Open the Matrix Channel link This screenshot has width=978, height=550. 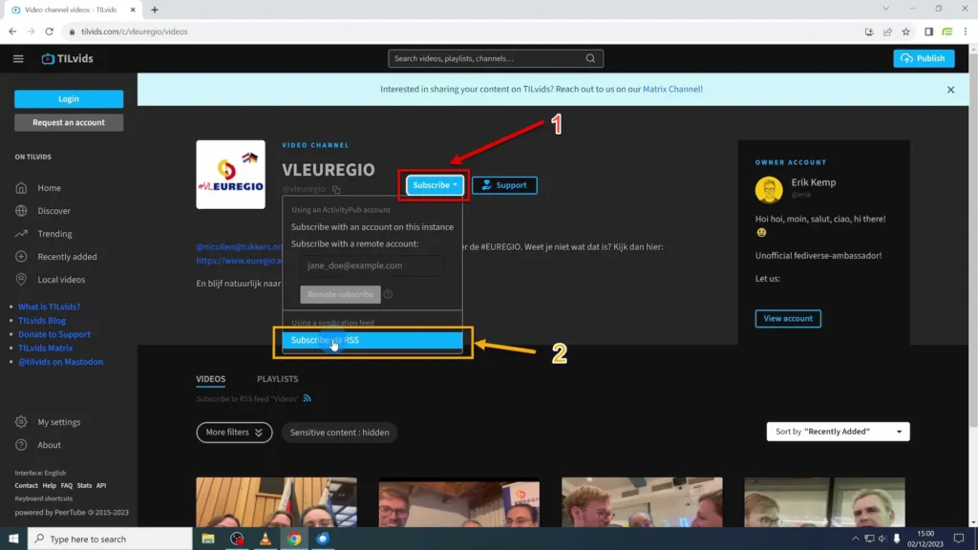(x=671, y=89)
